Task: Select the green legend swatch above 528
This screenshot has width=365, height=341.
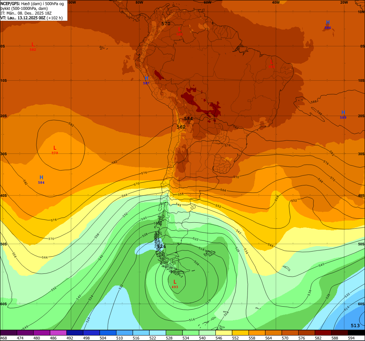Action: (174, 333)
